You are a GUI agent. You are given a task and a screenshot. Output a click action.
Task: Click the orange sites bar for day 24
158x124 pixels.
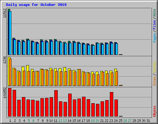click(117, 78)
